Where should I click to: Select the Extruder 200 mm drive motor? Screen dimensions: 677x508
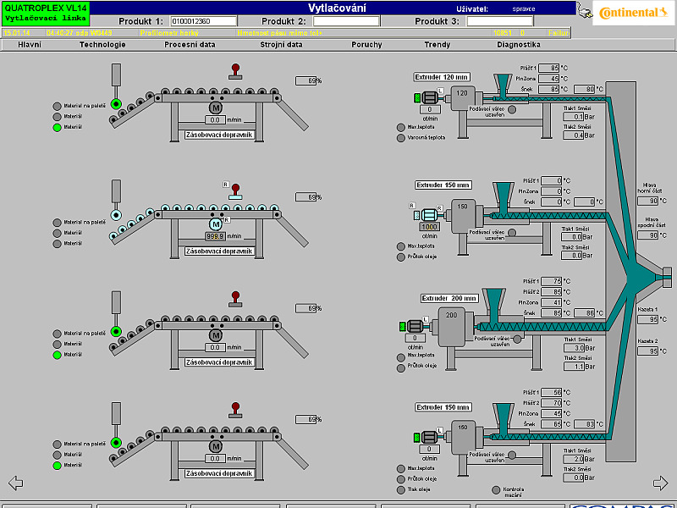(415, 326)
